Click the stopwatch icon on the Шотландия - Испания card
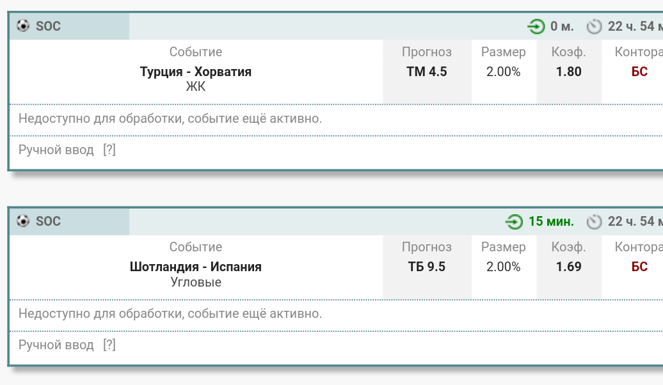This screenshot has height=385, width=663. tap(595, 222)
